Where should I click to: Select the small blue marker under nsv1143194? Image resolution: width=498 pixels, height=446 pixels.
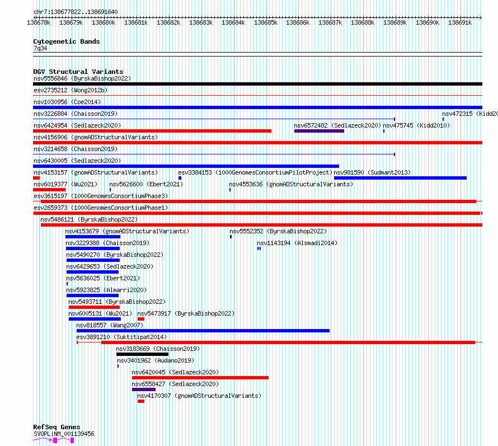click(x=259, y=248)
